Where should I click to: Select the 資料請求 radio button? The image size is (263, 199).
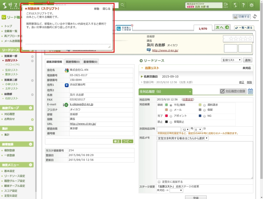tap(204, 105)
